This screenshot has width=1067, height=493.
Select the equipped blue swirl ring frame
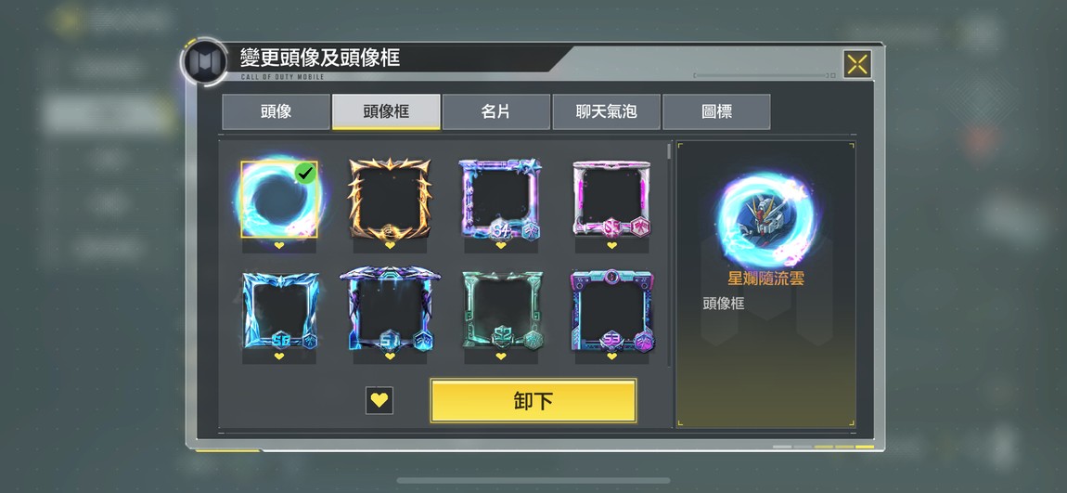click(279, 199)
